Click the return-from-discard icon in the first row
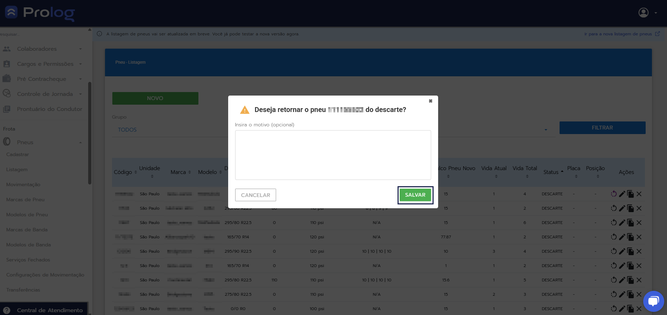Viewport: 667px width, 315px height. (x=613, y=194)
